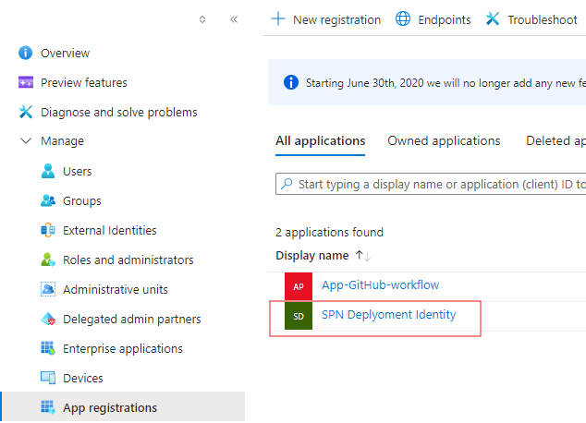Open the Delegated admin partners icon

point(48,320)
